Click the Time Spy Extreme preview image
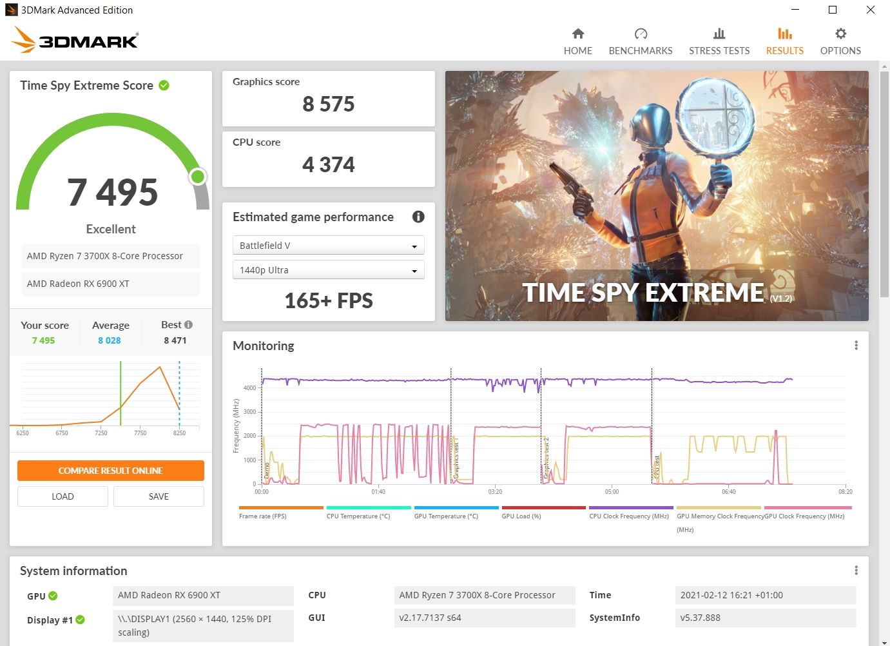 coord(657,196)
